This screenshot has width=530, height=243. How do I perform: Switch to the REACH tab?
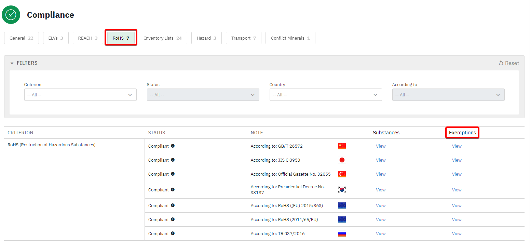pyautogui.click(x=88, y=38)
